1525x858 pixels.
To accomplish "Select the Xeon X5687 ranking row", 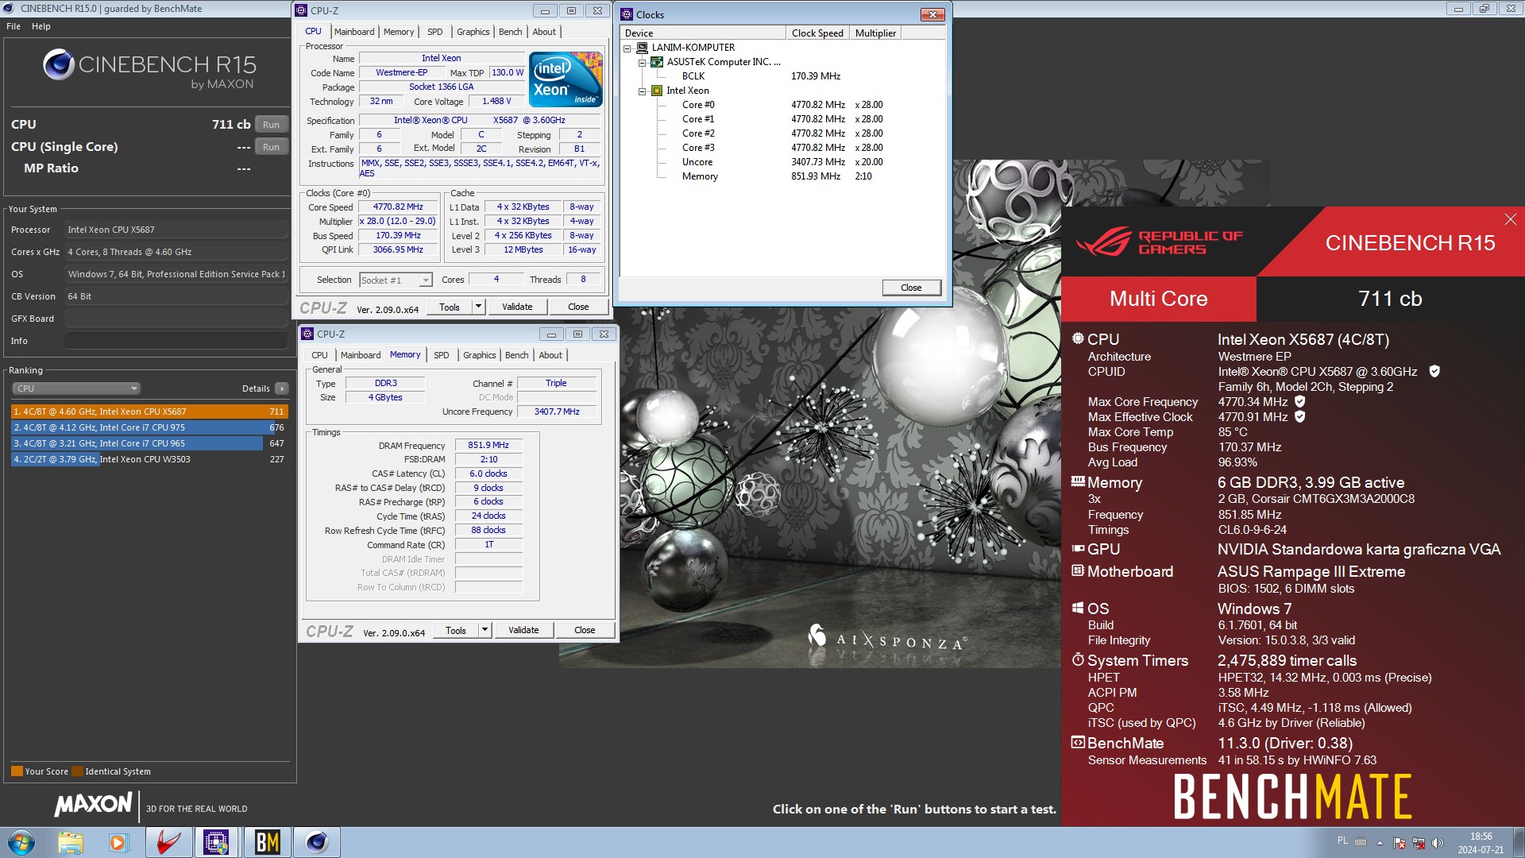I will coord(149,412).
